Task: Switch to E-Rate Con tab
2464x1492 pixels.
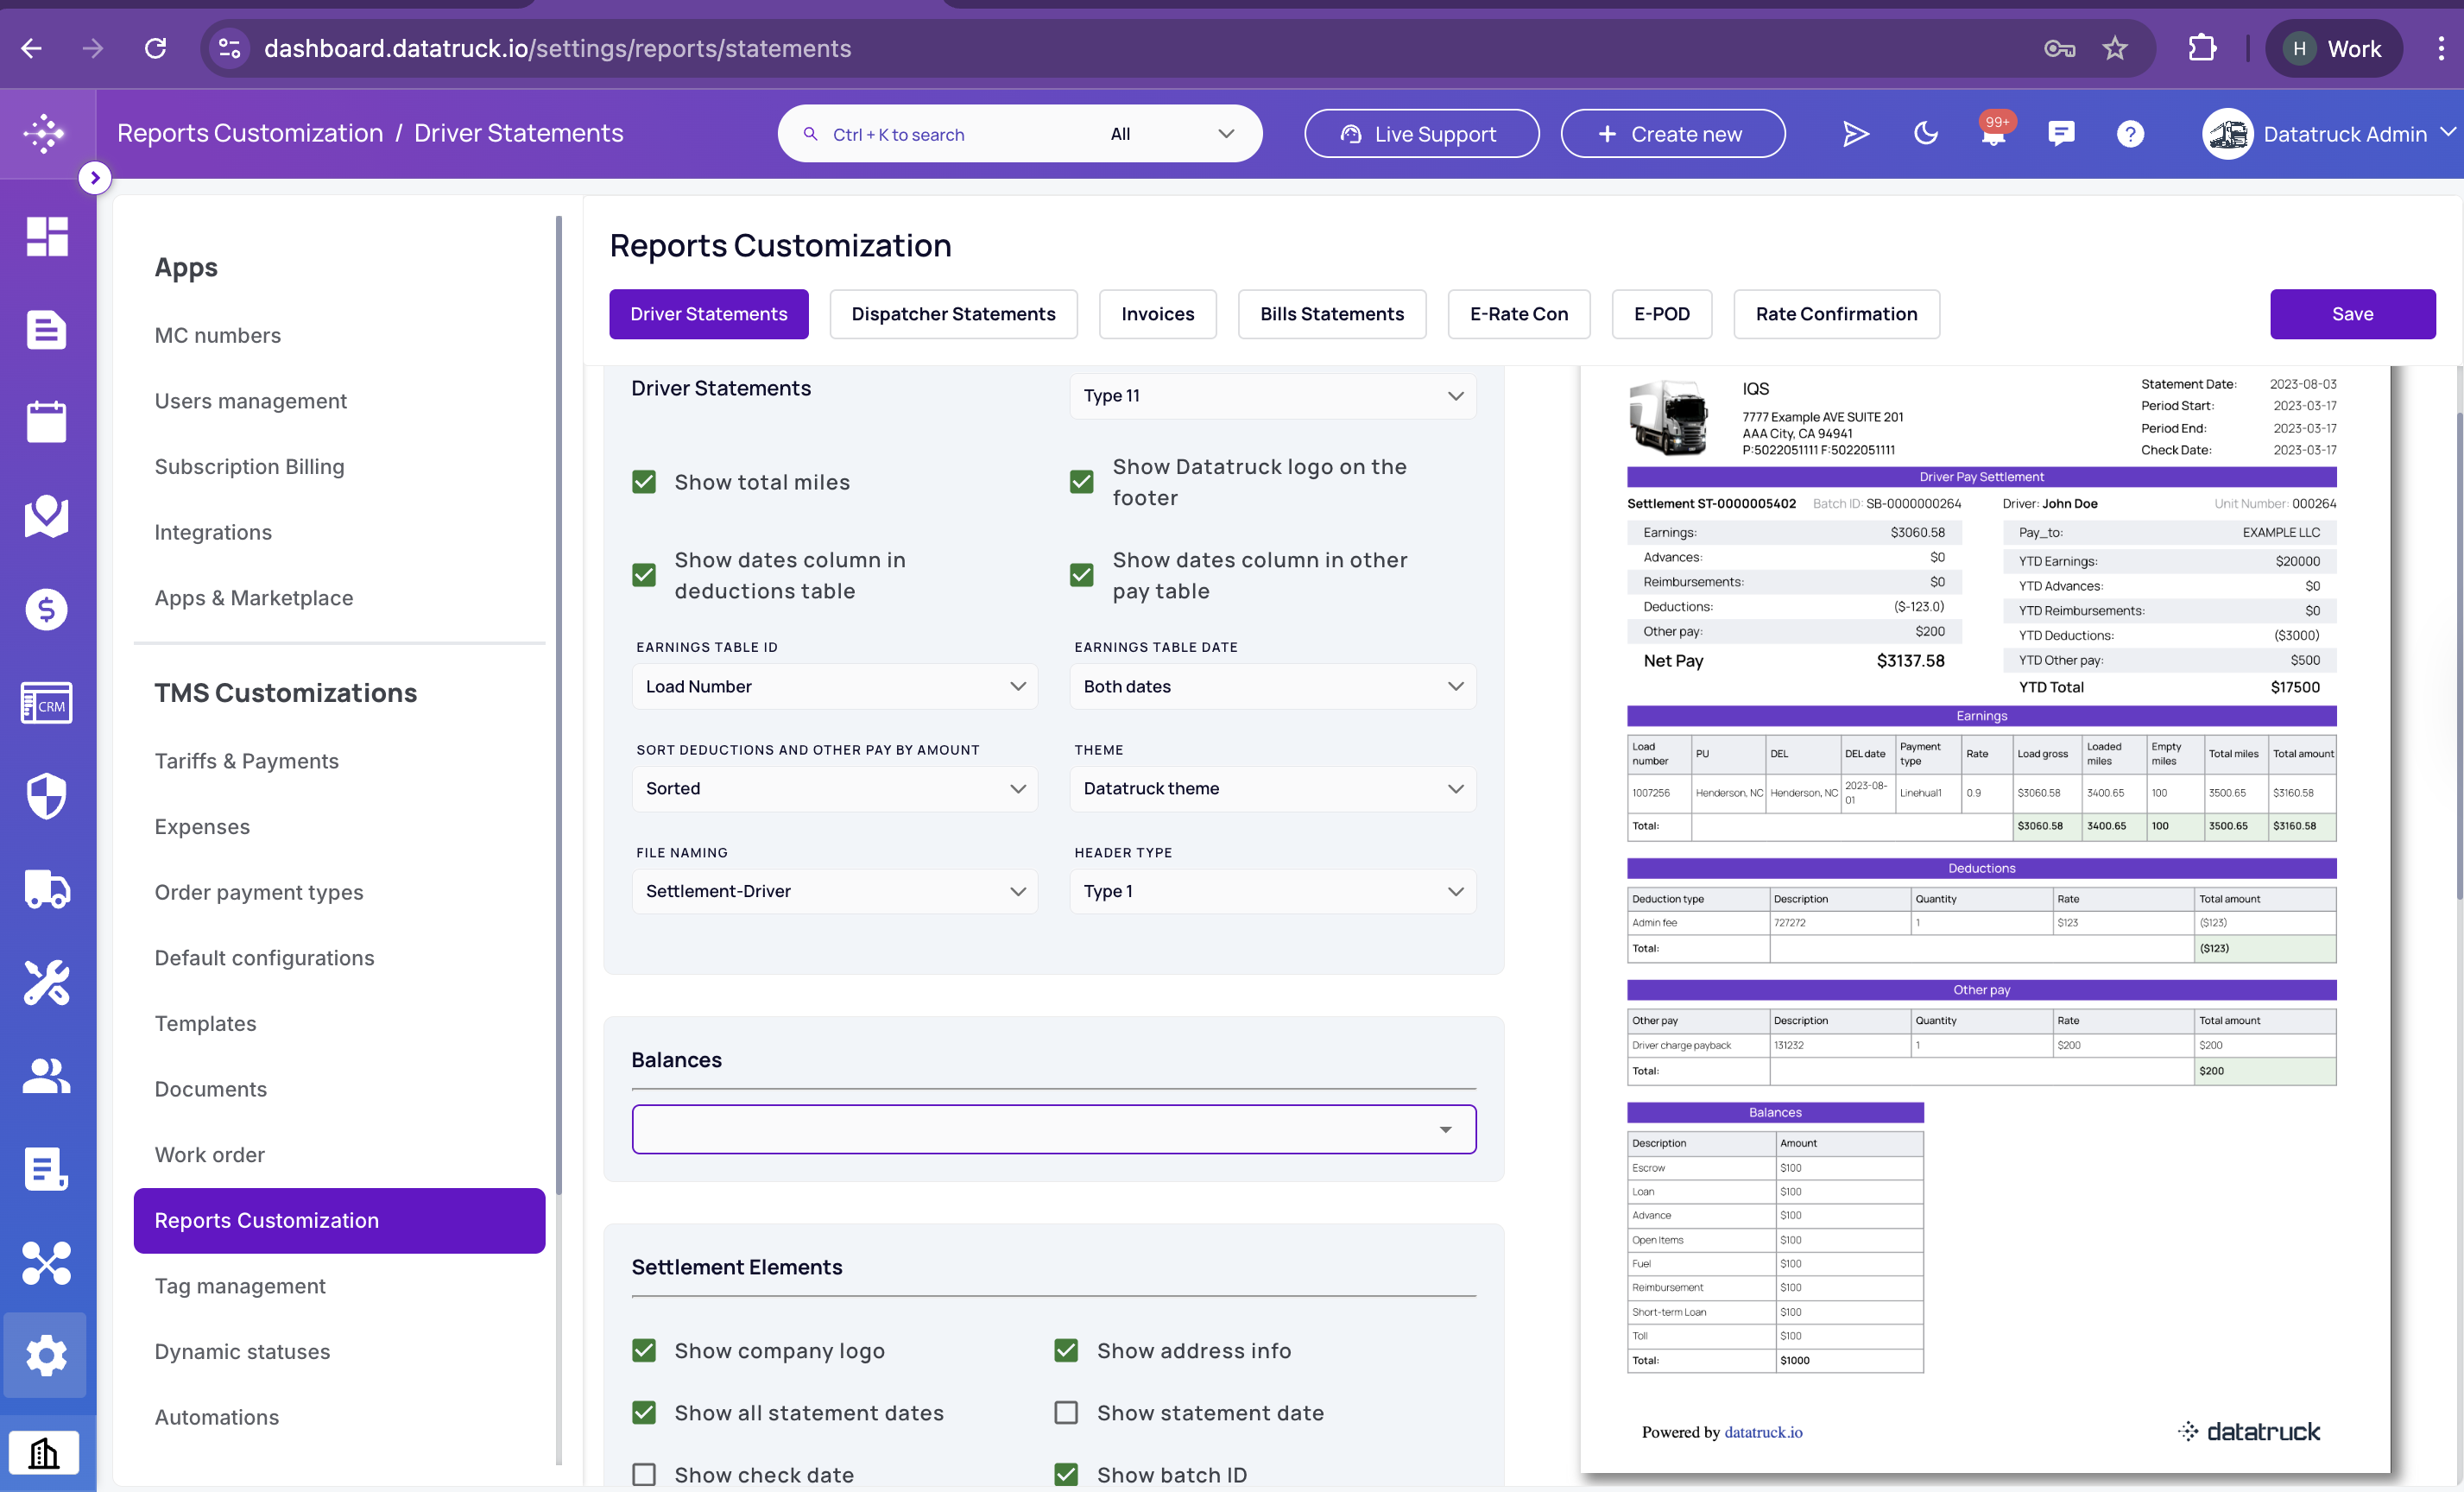Action: (x=1519, y=314)
